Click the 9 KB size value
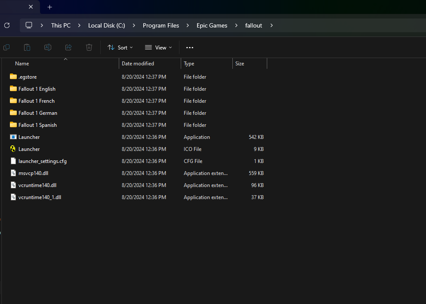426x304 pixels. tap(259, 149)
